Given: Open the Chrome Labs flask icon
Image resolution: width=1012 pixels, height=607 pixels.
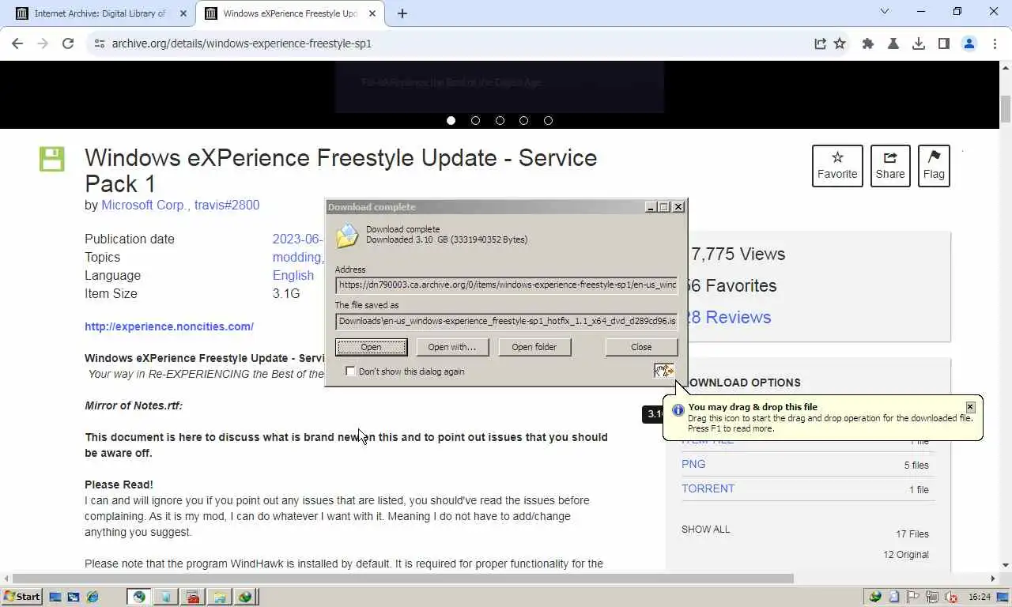Looking at the screenshot, I should click(893, 43).
